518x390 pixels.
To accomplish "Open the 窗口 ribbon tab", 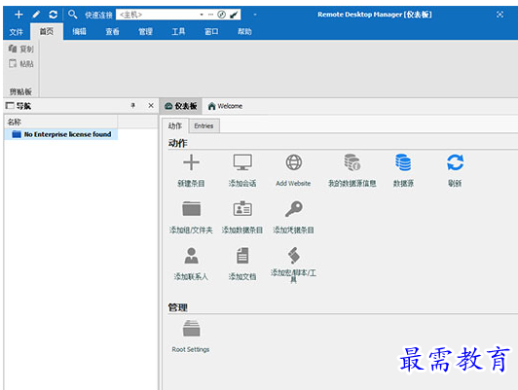I will pyautogui.click(x=211, y=32).
